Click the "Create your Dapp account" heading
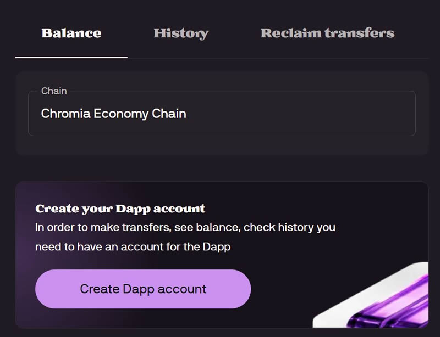The height and width of the screenshot is (337, 440). [120, 209]
